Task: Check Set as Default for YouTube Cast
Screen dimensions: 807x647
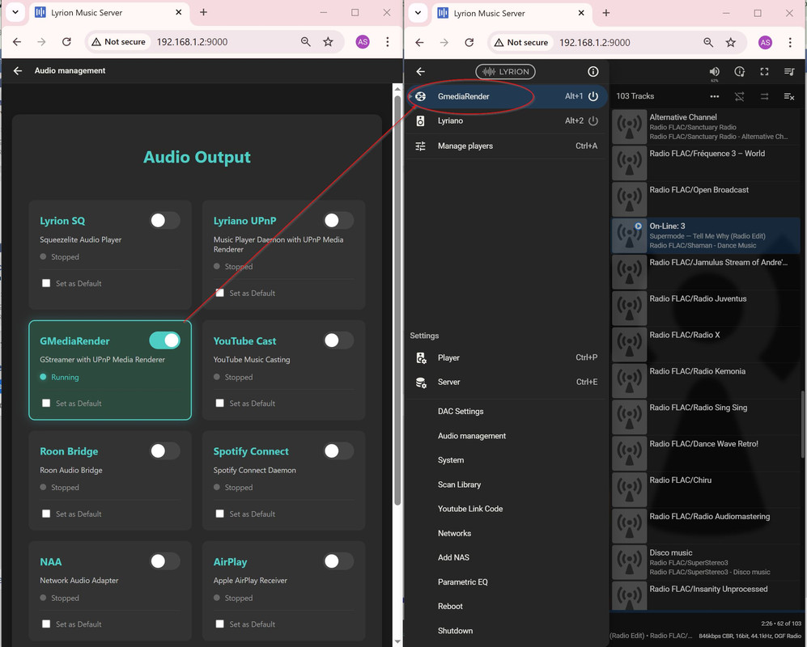Action: pos(220,404)
